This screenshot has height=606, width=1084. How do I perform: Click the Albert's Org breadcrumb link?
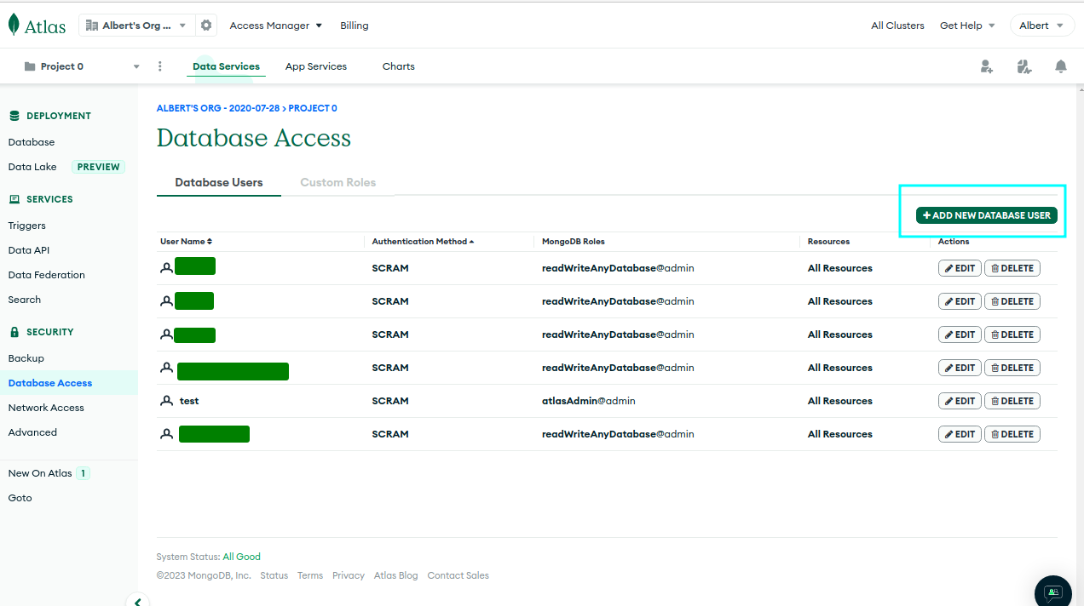[x=218, y=108]
